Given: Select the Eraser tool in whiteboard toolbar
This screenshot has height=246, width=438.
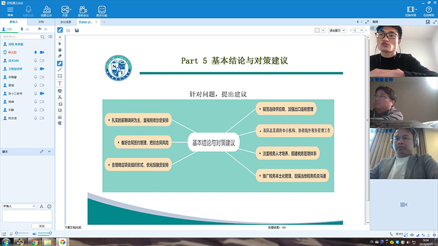Looking at the screenshot, I should [x=60, y=56].
